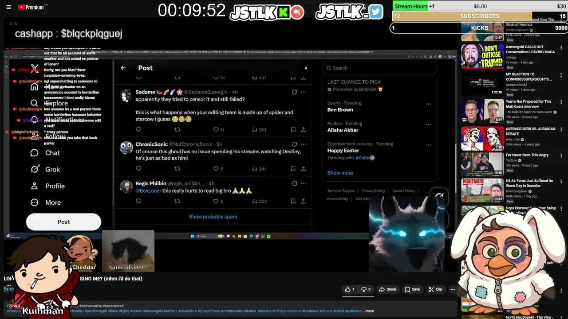This screenshot has height=319, width=568.
Task: Reply to Sadame's tweet
Action: [138, 129]
